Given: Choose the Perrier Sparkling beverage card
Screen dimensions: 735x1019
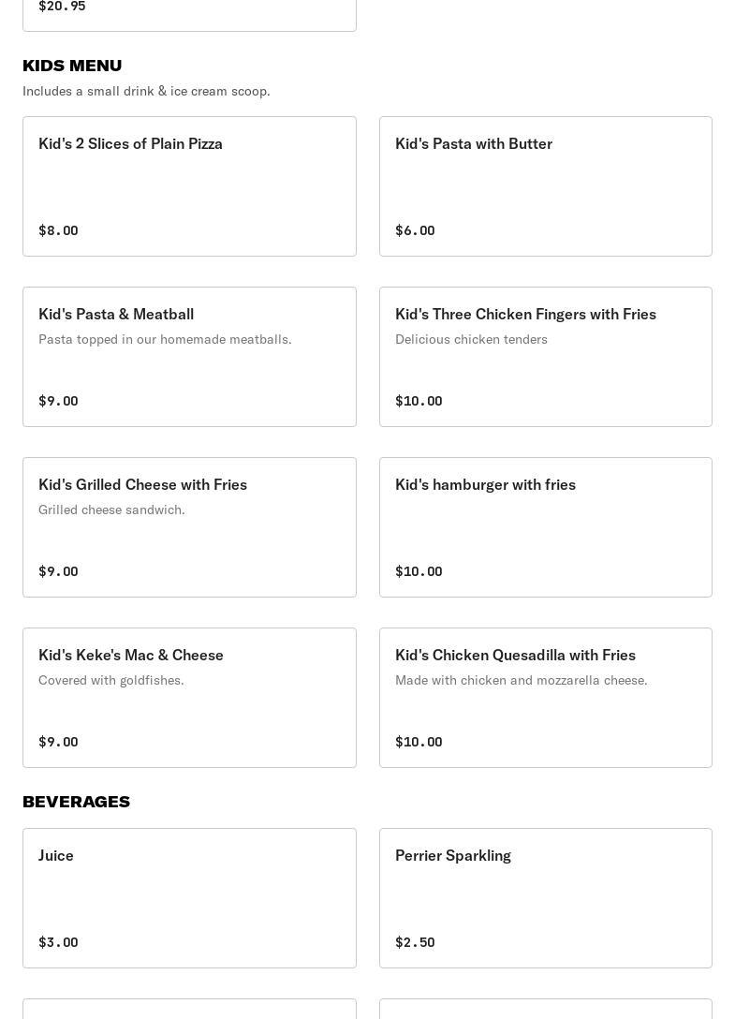Looking at the screenshot, I should 545,898.
